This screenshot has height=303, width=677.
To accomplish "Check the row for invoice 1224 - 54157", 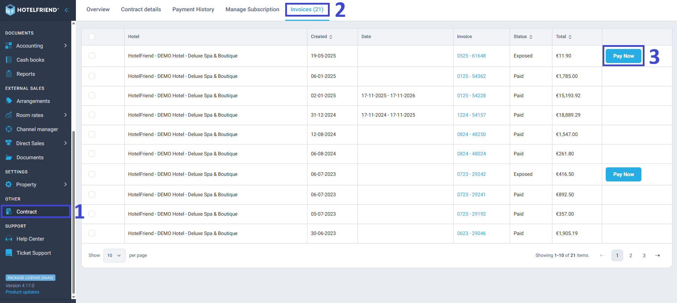I will coord(92,115).
